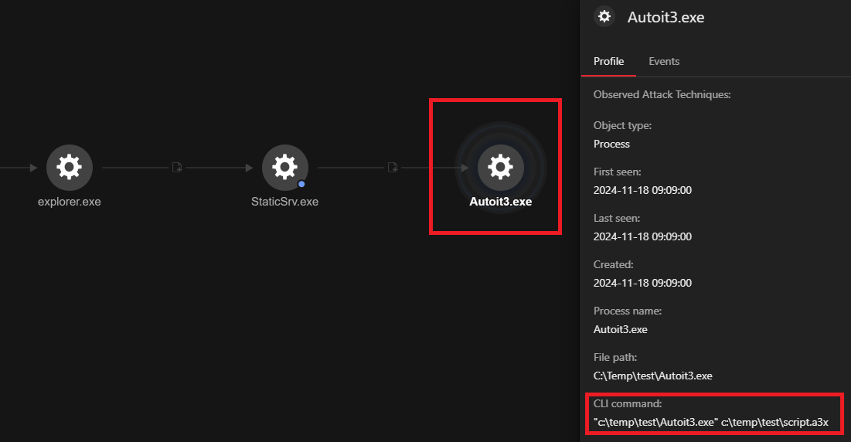851x442 pixels.
Task: Click file event icon between StaticSrv.exe and Autoit3.exe
Action: [393, 167]
